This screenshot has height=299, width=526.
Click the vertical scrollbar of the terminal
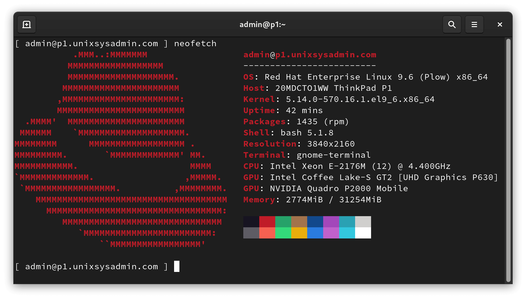point(508,160)
